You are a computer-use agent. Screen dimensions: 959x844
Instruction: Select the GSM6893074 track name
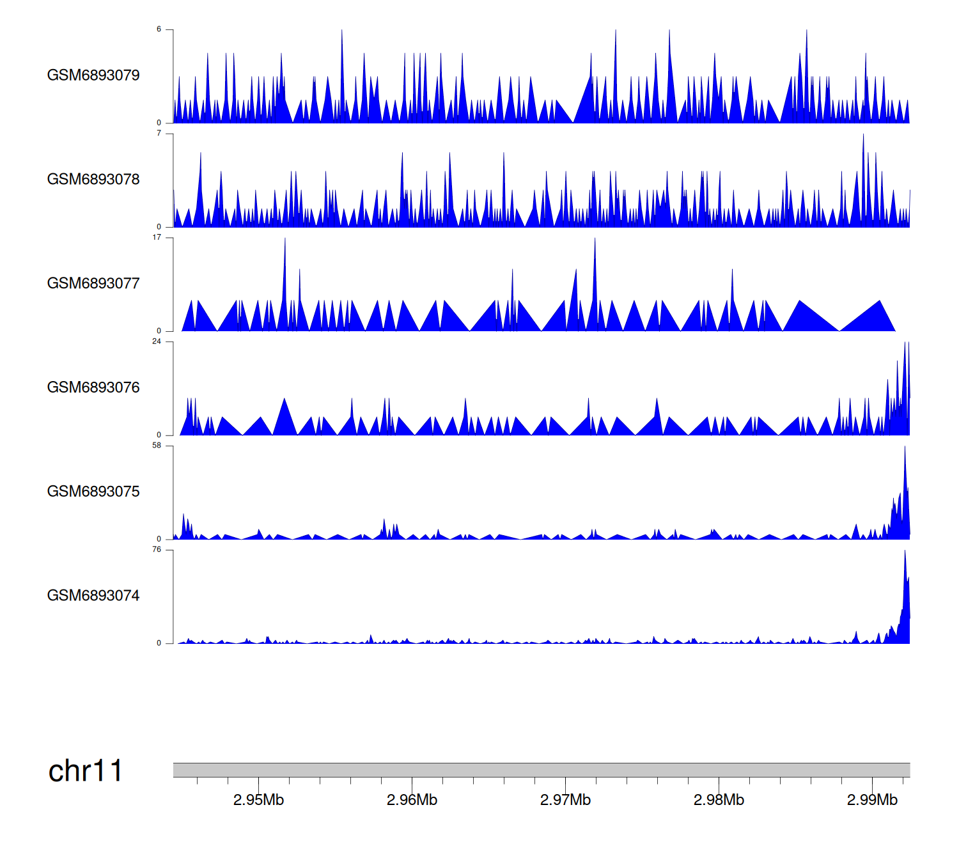pos(93,596)
